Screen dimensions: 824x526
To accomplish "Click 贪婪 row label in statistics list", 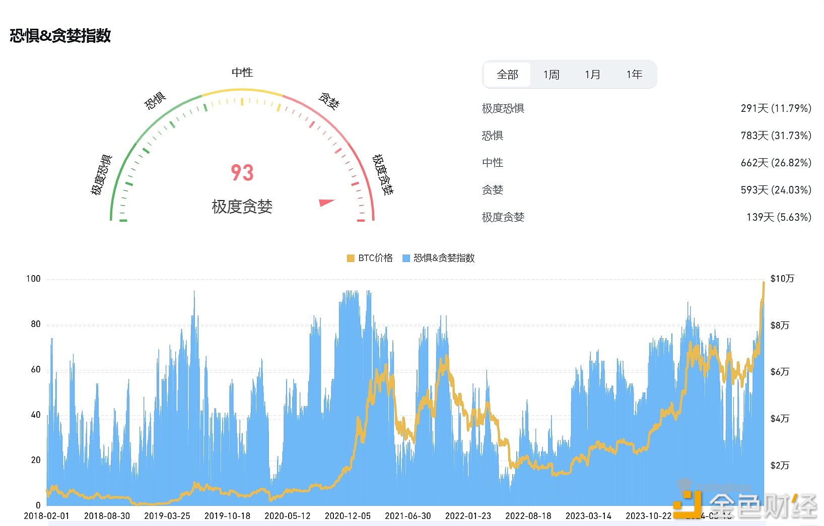I will click(492, 190).
